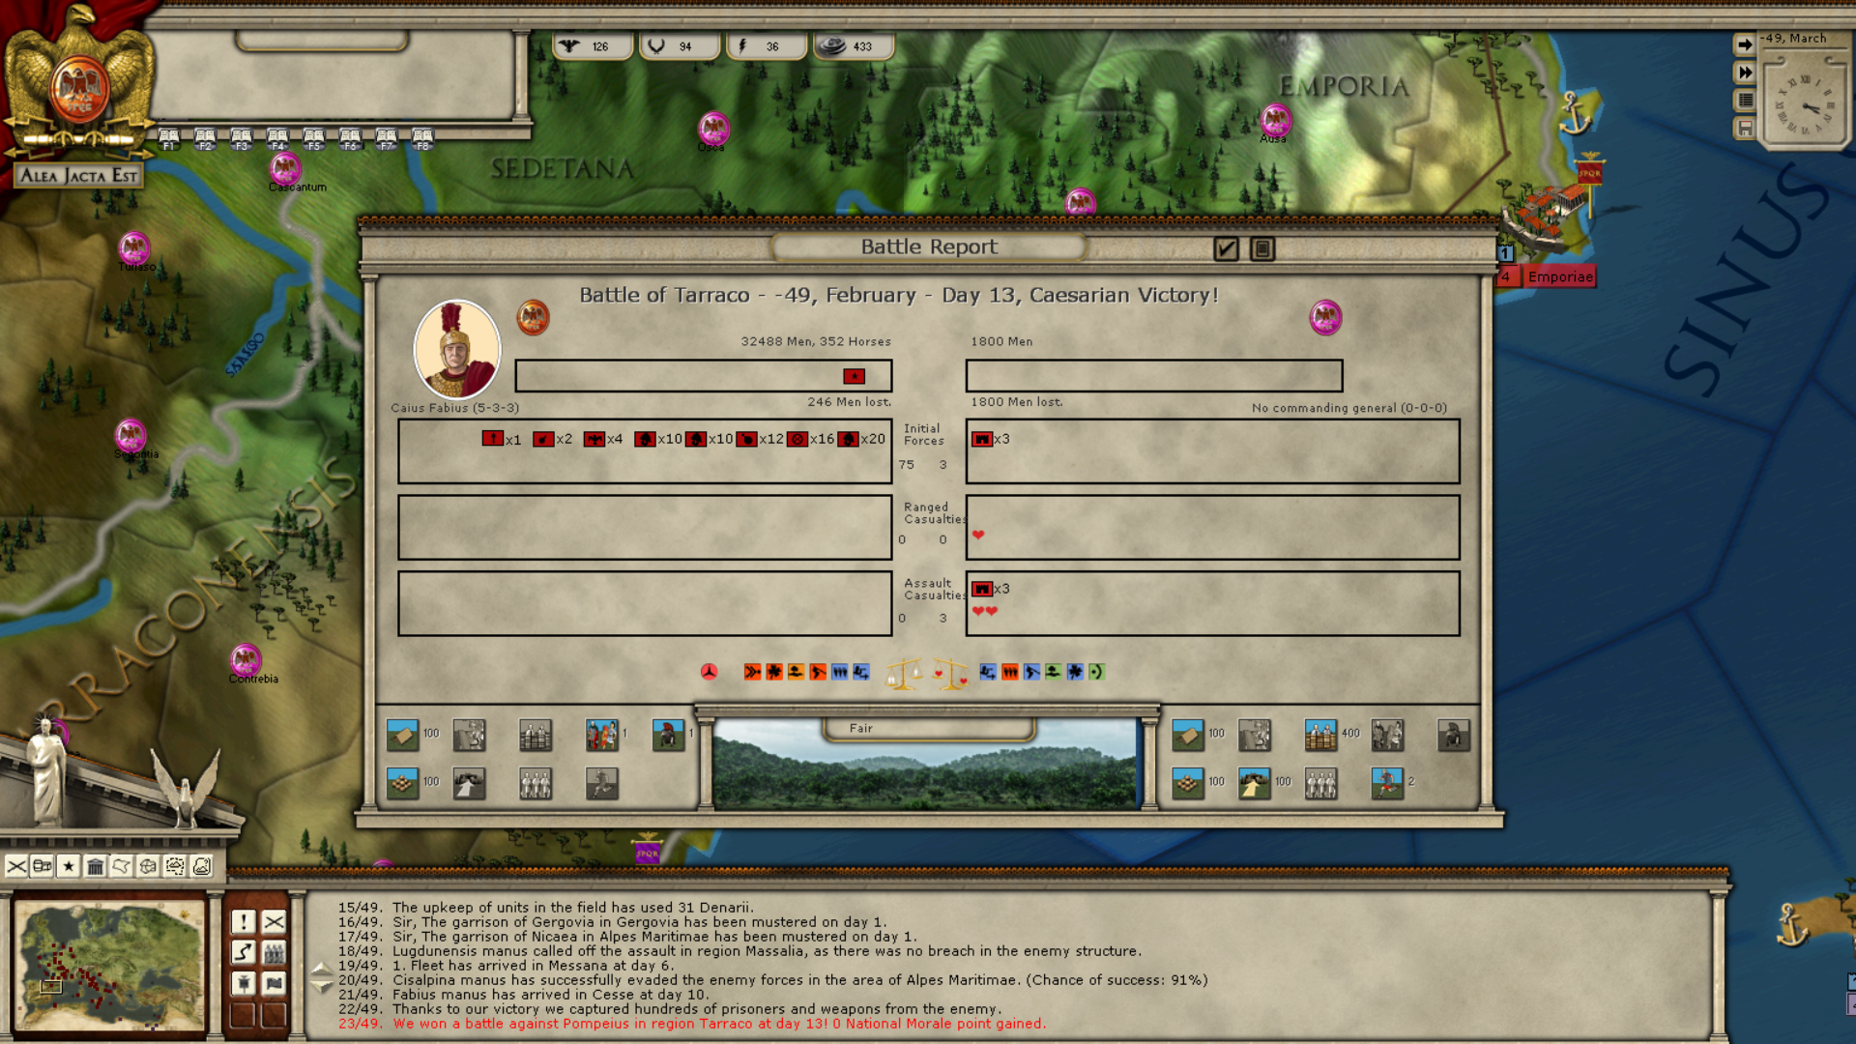The width and height of the screenshot is (1856, 1044).
Task: Open the main menu list button near clock
Action: [1745, 100]
